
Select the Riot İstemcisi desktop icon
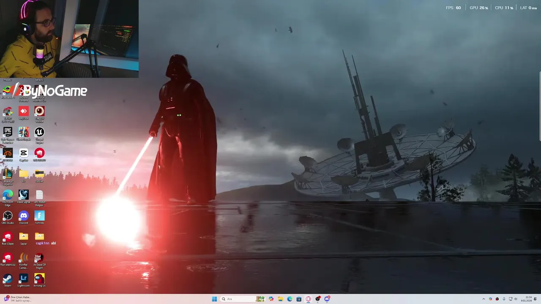[x=8, y=259]
